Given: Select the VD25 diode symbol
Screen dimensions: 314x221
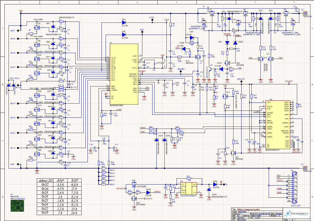Looking at the screenshot, I should coord(148,192).
